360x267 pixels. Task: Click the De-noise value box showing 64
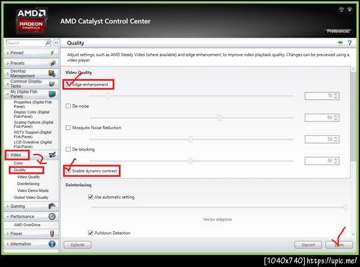[x=322, y=118]
